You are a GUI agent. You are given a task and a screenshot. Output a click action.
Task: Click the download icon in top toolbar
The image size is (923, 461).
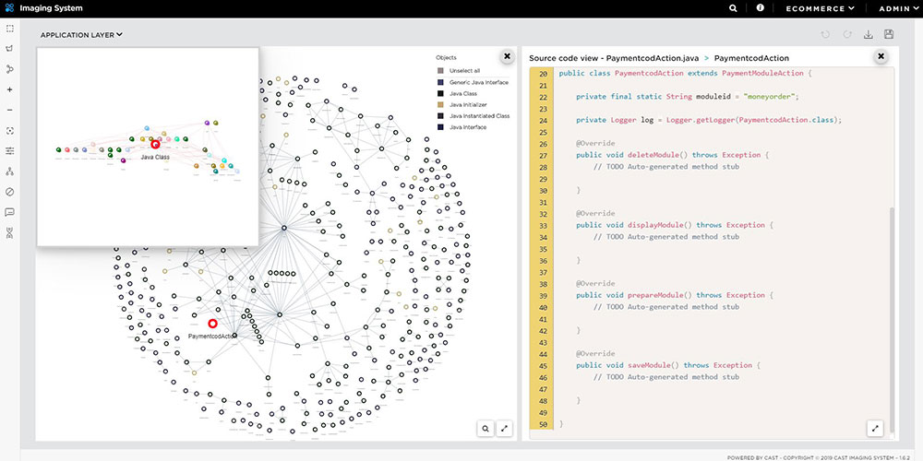point(868,35)
